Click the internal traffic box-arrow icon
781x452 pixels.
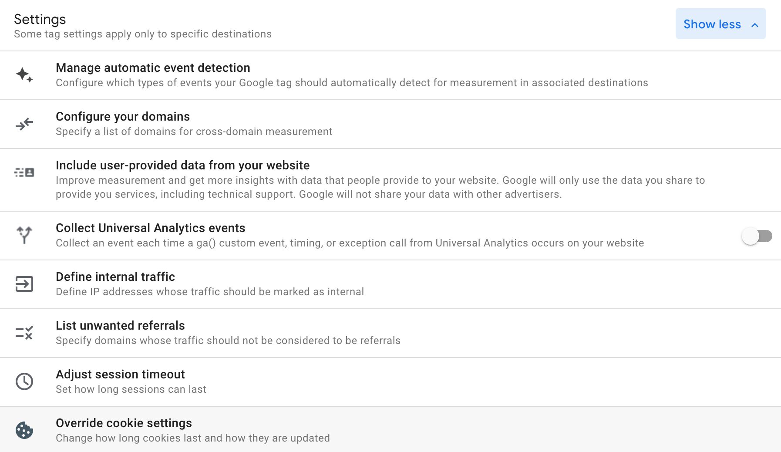pos(24,284)
